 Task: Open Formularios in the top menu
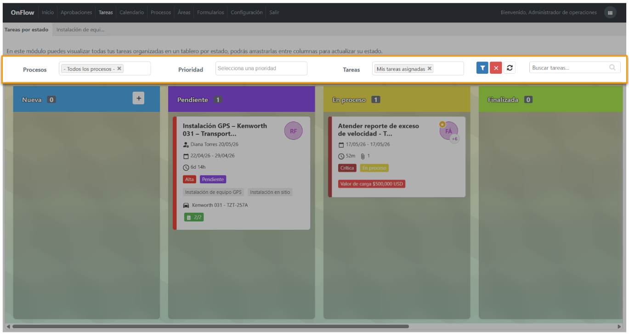[x=210, y=12]
